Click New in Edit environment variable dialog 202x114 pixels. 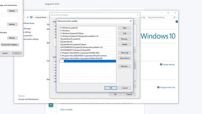point(125,28)
